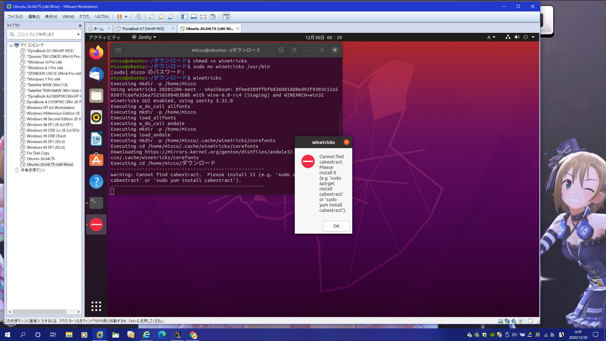The width and height of the screenshot is (606, 341).
Task: Open the タブ(T) menu
Action: click(x=84, y=17)
